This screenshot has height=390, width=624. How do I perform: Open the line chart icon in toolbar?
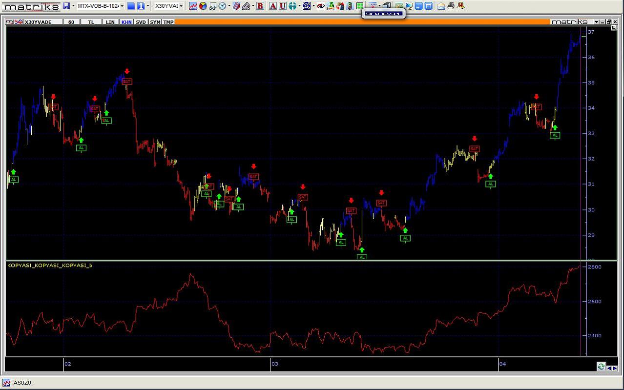coord(193,6)
